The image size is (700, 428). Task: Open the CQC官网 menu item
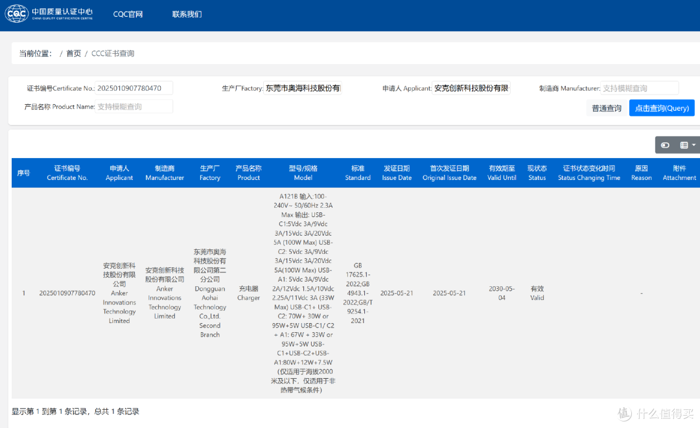(x=128, y=14)
